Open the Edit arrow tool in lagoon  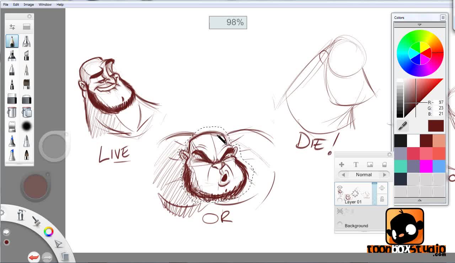(x=58, y=244)
